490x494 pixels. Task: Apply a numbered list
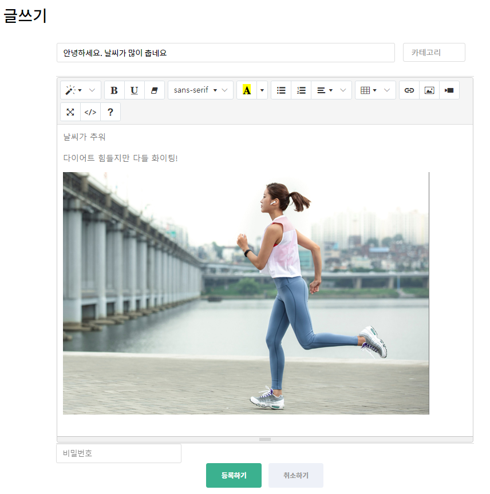(301, 90)
